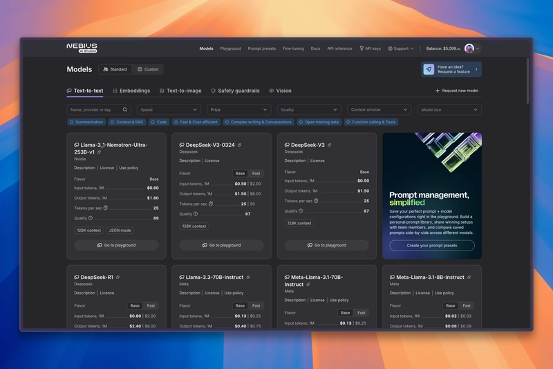Click the search magnifier icon
Image resolution: width=553 pixels, height=369 pixels.
point(125,110)
